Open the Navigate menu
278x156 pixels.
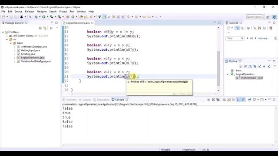[x=42, y=12]
